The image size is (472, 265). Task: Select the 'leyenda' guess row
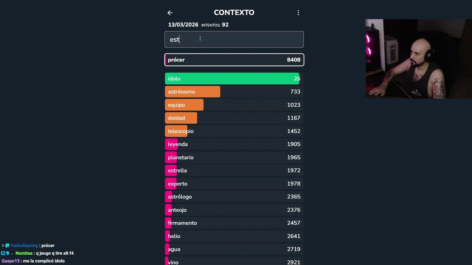click(x=234, y=144)
